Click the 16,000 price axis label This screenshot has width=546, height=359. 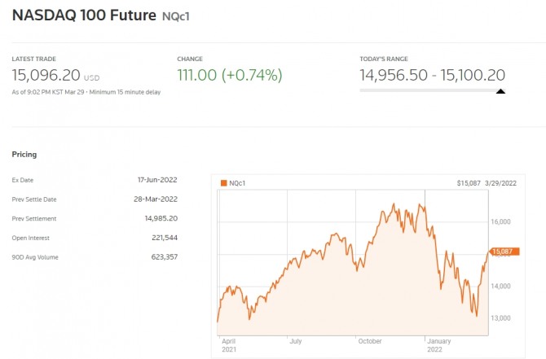500,221
